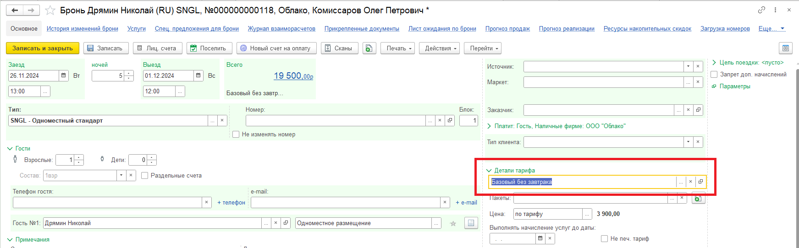
Task: Click Новый счет на оплату button
Action: click(277, 48)
